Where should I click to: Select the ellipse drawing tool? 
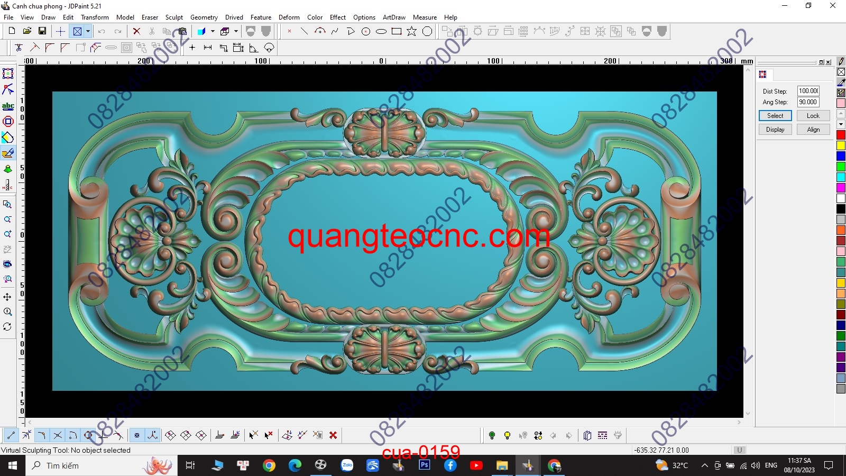(x=381, y=32)
